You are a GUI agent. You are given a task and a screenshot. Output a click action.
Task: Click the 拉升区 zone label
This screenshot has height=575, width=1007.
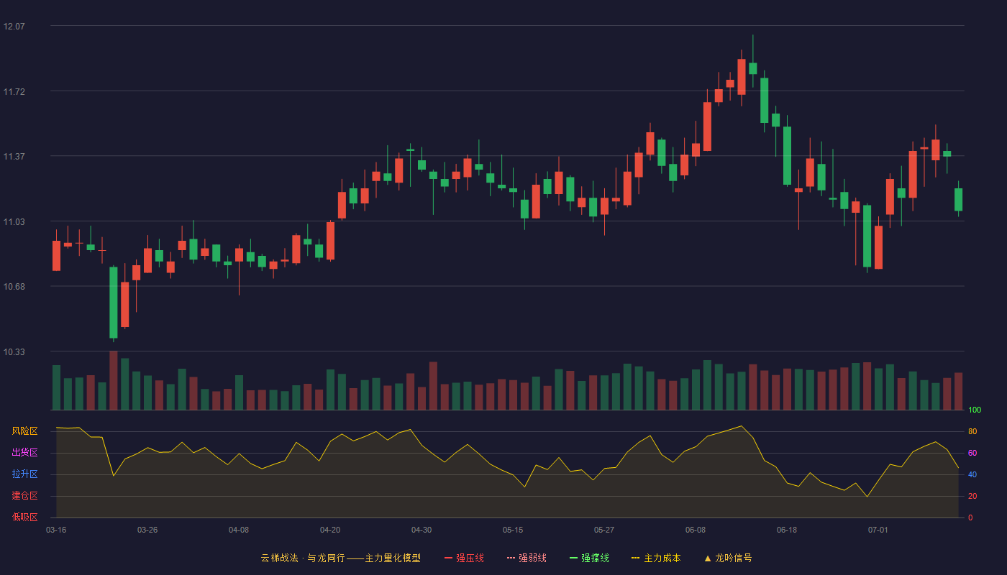(x=24, y=474)
